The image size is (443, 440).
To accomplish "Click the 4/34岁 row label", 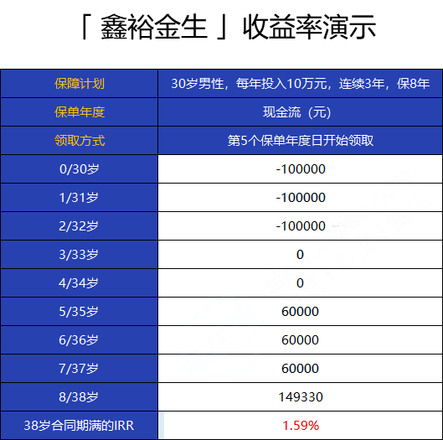I will click(79, 283).
